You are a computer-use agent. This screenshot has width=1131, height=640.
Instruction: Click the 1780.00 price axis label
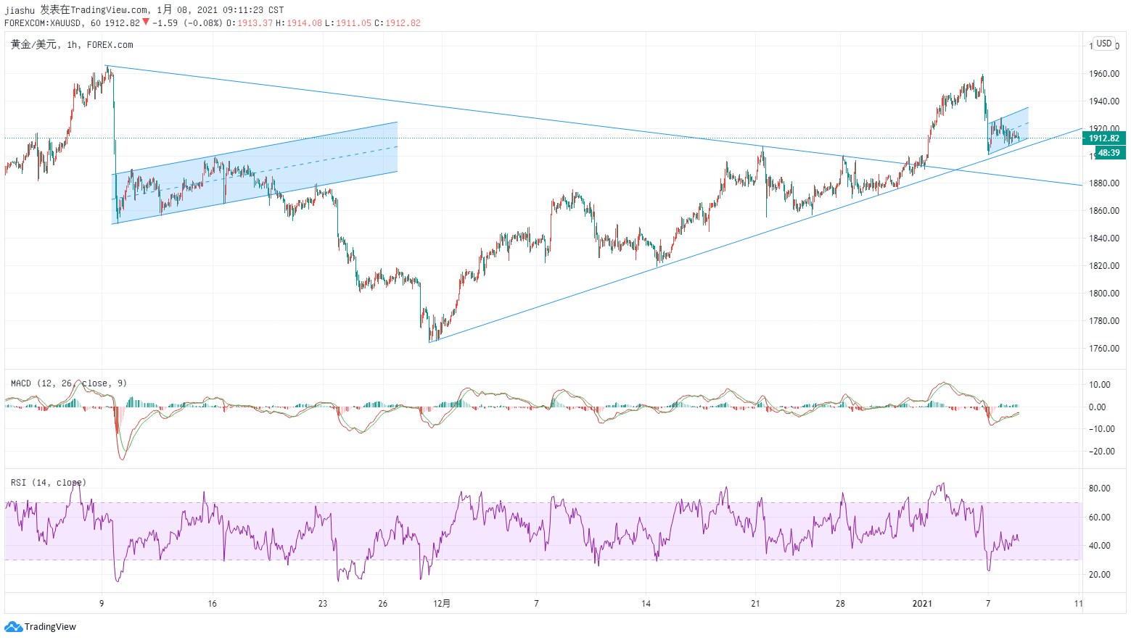(1104, 321)
